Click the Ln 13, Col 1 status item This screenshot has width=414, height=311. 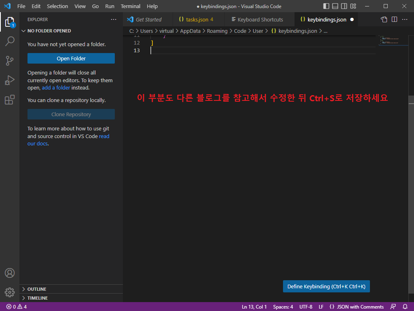tap(254, 307)
